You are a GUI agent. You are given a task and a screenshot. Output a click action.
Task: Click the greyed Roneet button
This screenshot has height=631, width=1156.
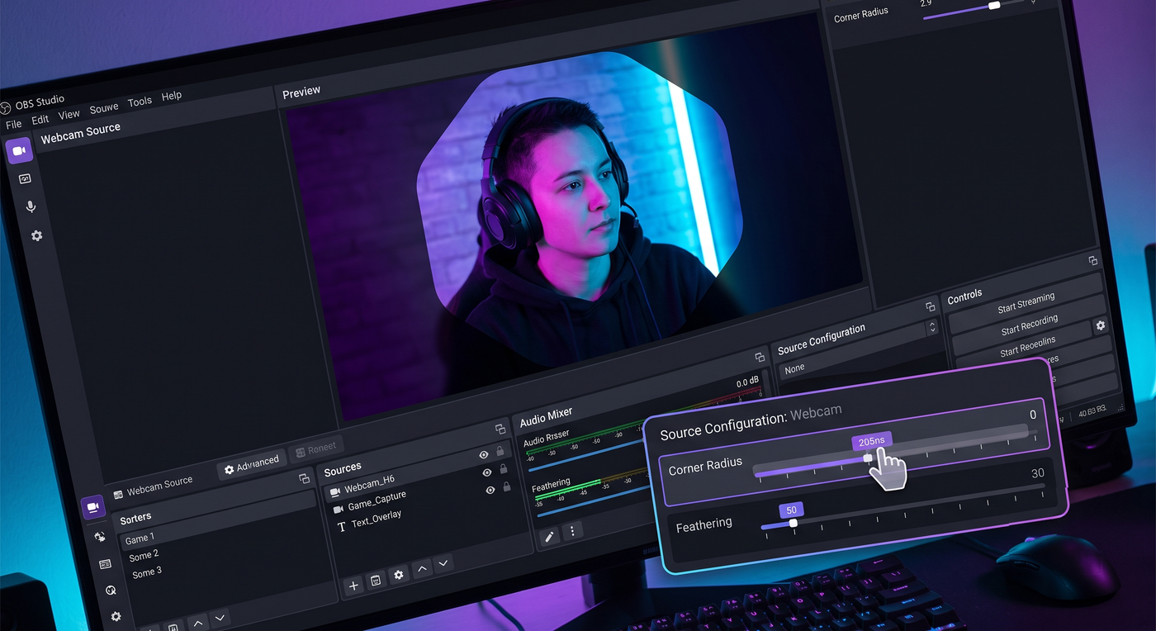point(315,448)
